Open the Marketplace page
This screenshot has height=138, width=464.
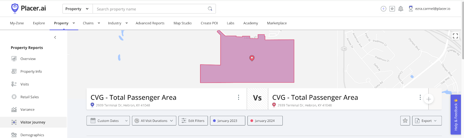pos(277,23)
